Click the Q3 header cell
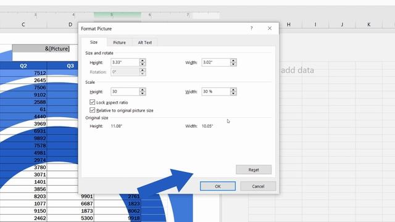 coord(63,66)
